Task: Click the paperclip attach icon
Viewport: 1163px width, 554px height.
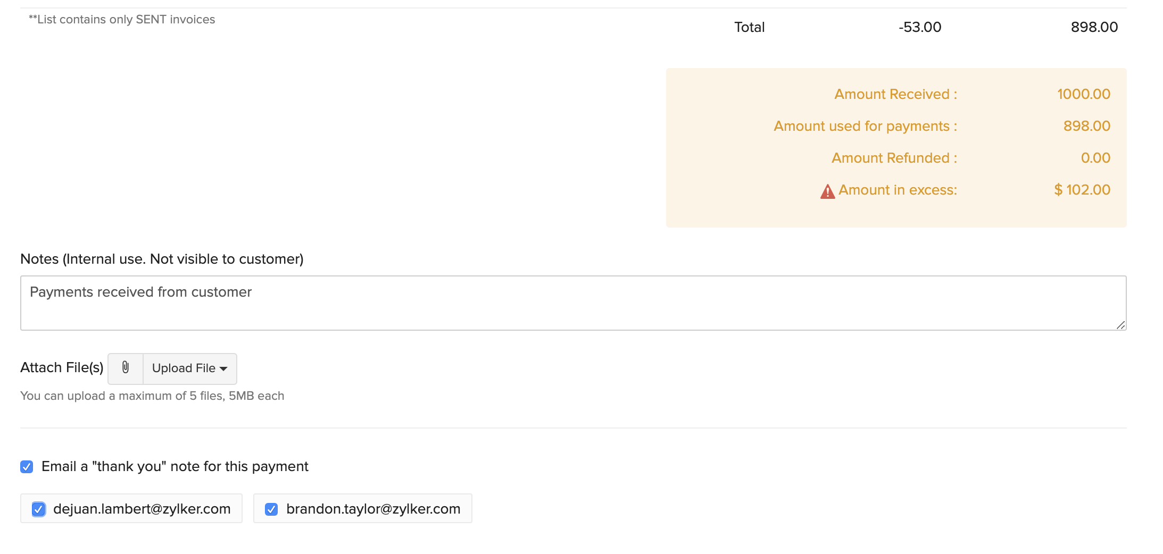Action: point(126,368)
